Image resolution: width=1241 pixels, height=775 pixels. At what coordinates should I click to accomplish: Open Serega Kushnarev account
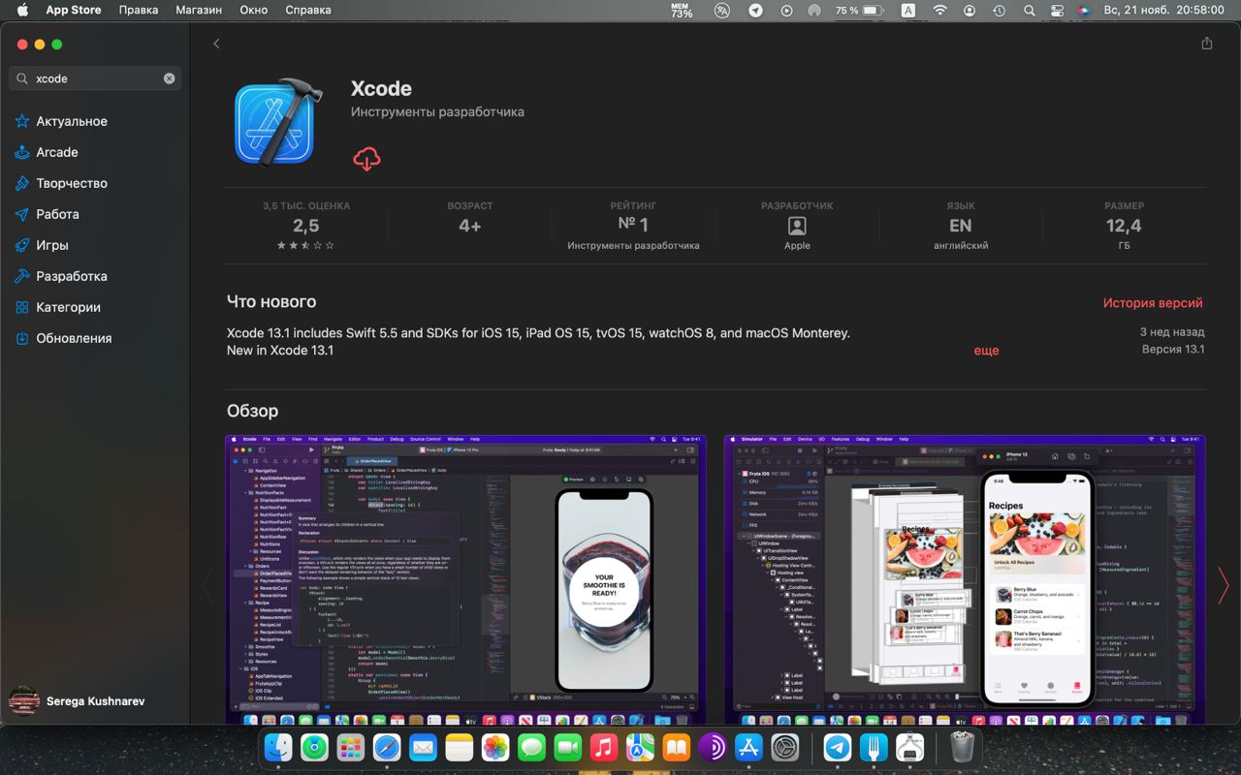tap(77, 701)
